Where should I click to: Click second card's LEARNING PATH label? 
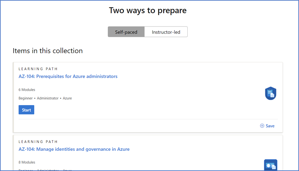click(x=38, y=142)
